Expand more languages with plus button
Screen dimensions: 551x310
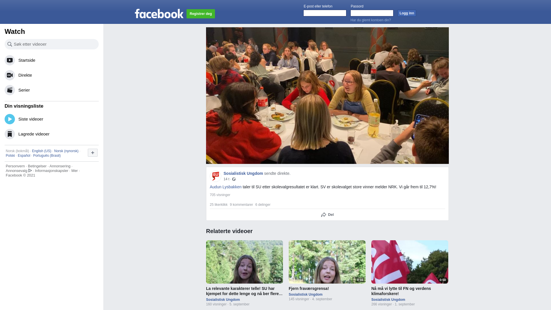pyautogui.click(x=93, y=153)
